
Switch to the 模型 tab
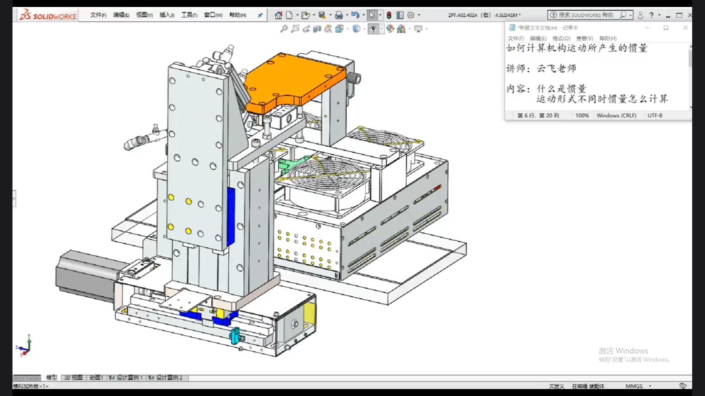[x=51, y=378]
